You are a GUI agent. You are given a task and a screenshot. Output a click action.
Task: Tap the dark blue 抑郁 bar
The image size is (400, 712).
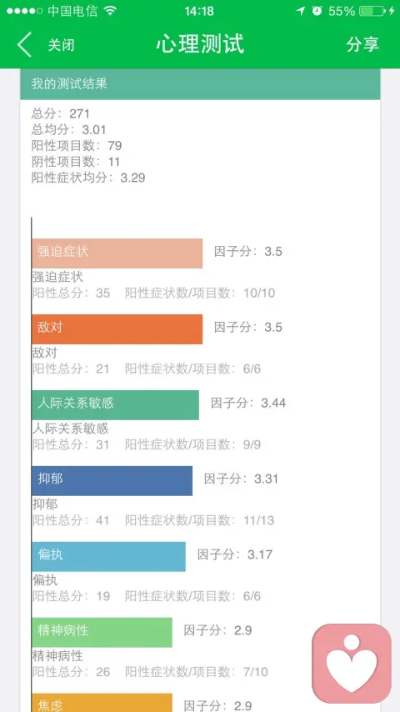112,480
